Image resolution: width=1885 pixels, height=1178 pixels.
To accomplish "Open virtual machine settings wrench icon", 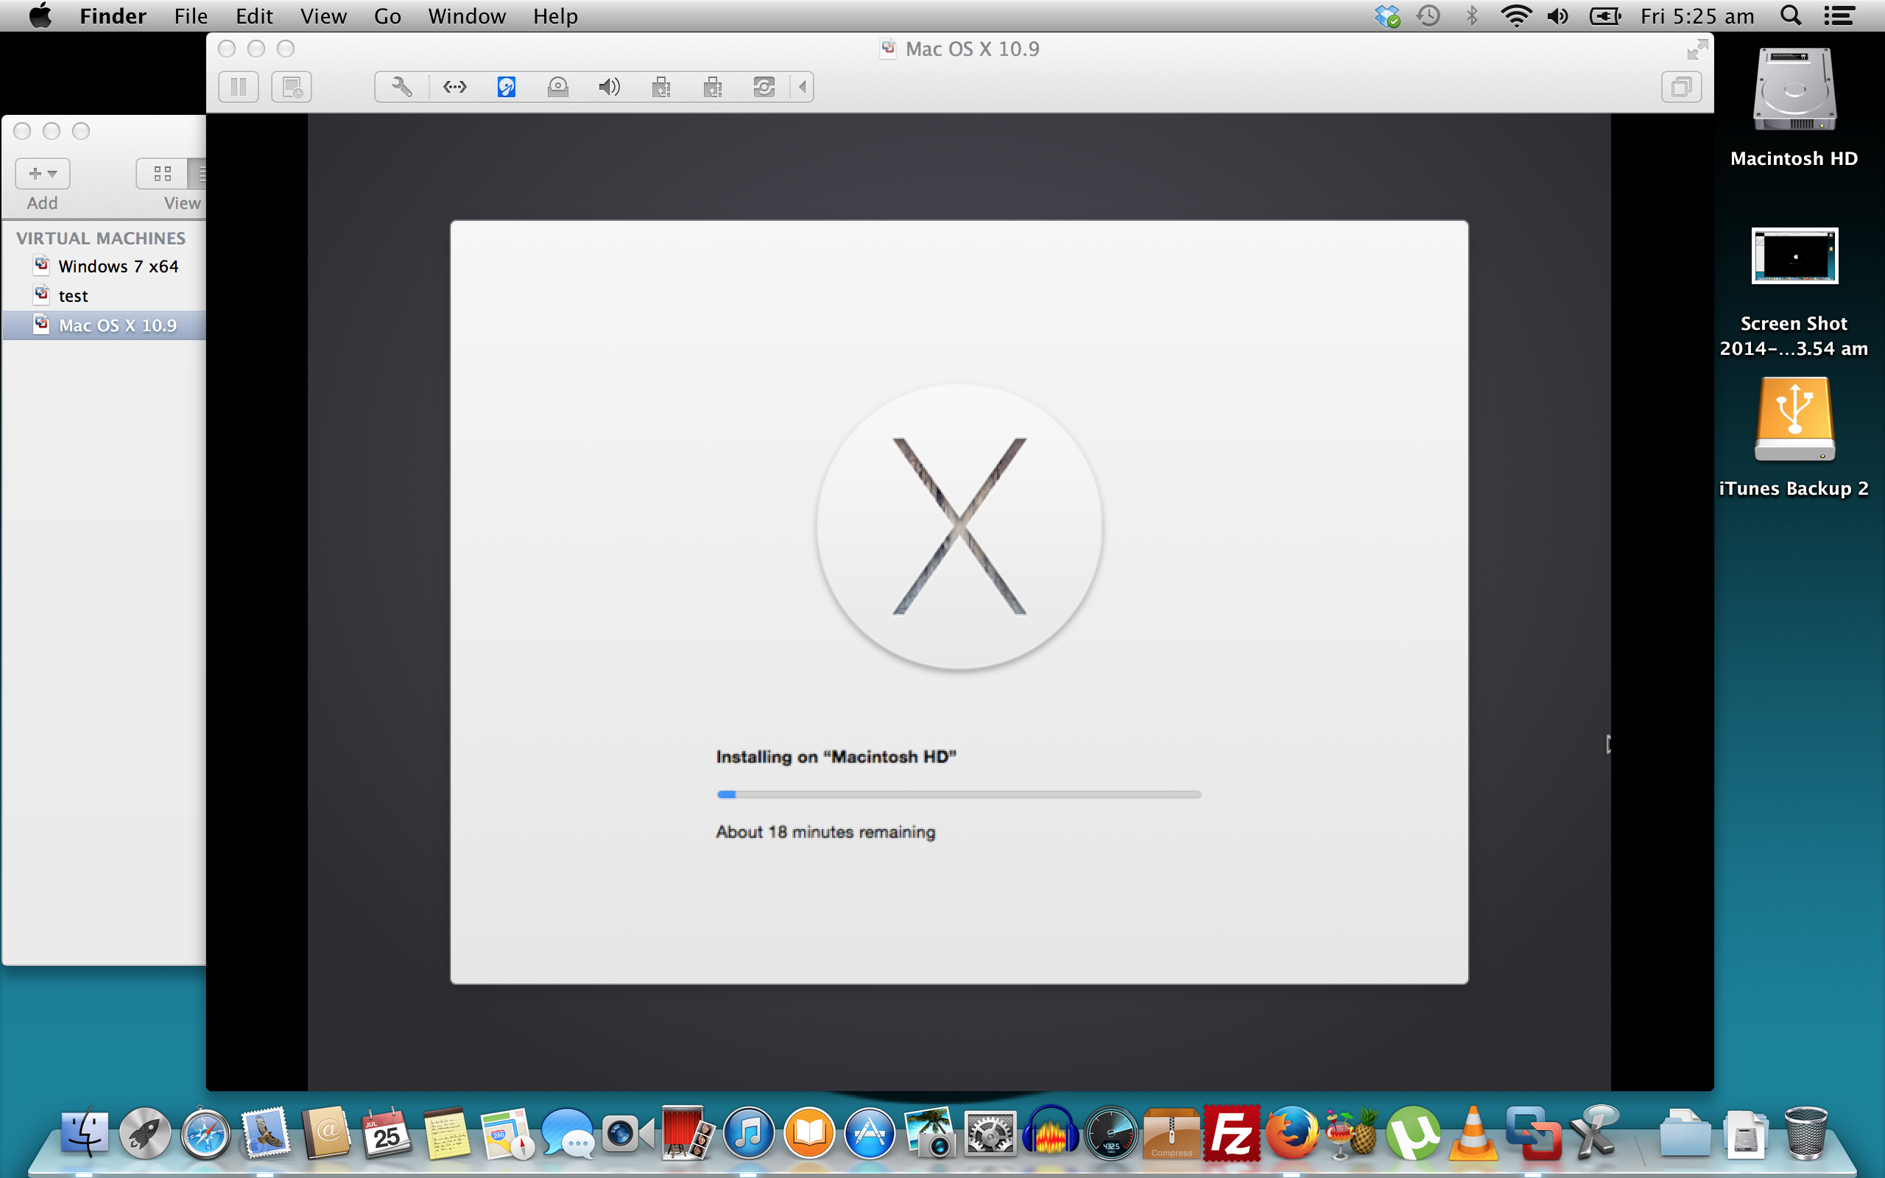I will tap(402, 86).
